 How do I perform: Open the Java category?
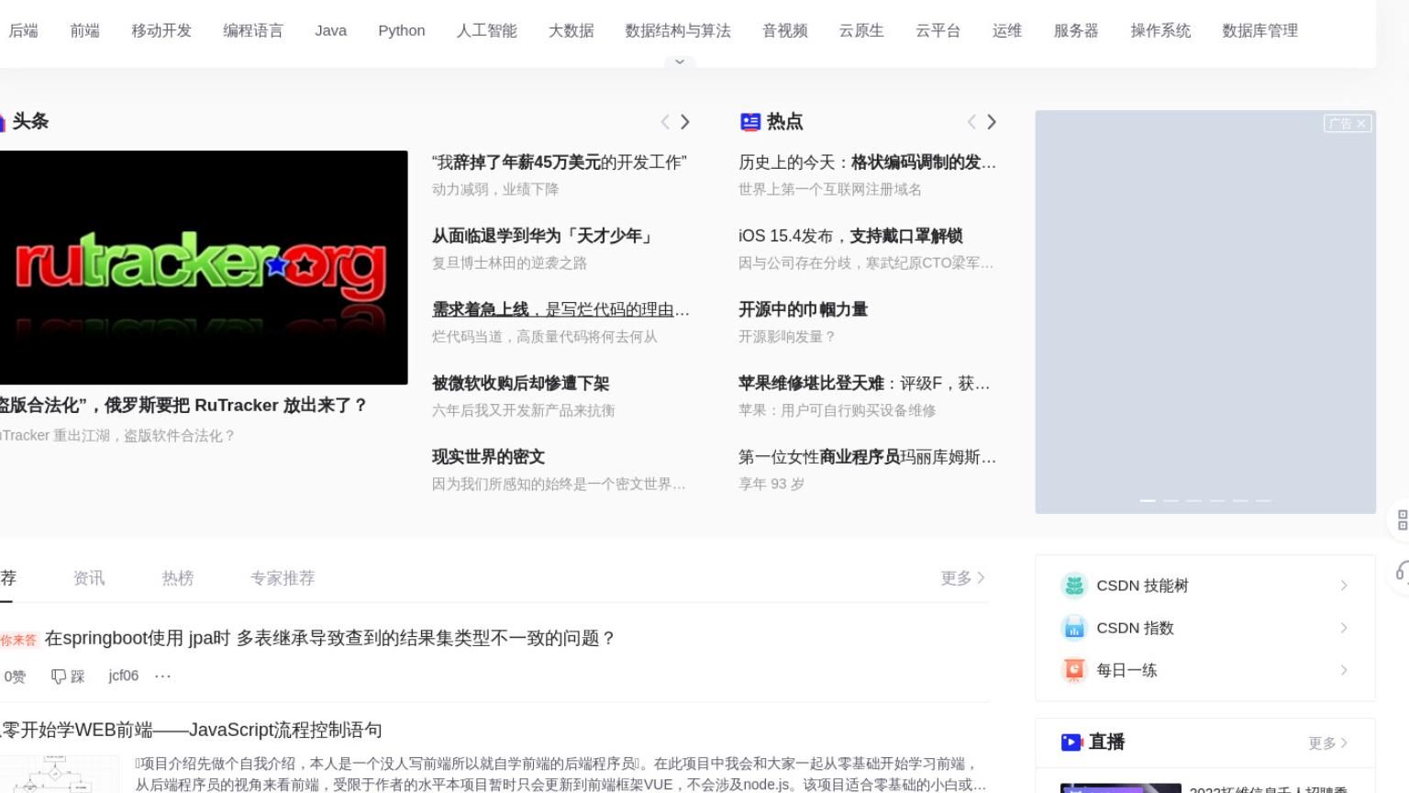(x=331, y=30)
